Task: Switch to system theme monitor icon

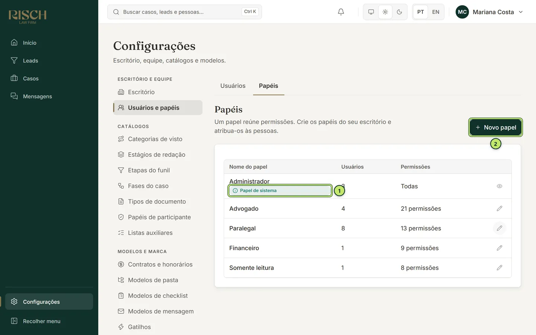Action: [371, 12]
